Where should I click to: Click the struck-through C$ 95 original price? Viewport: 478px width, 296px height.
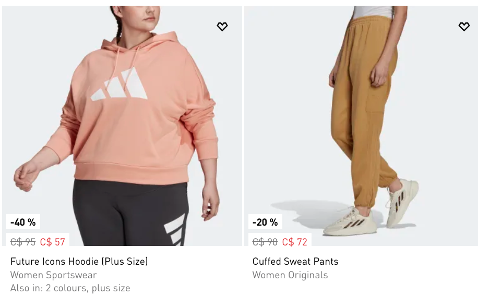(23, 242)
